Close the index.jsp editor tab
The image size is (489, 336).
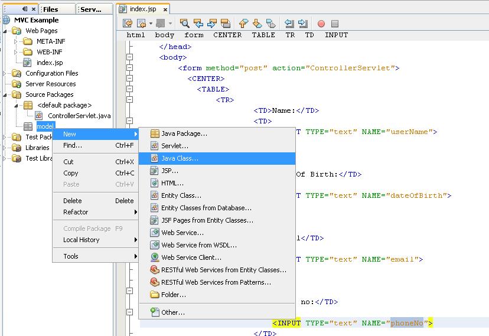pos(165,9)
